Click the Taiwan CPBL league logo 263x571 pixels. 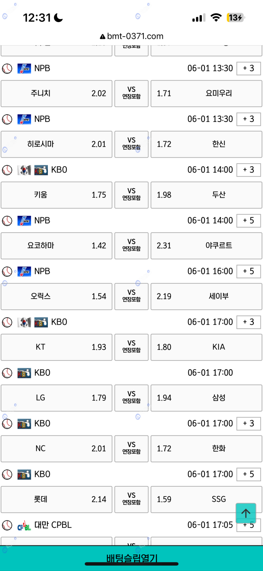(24, 525)
